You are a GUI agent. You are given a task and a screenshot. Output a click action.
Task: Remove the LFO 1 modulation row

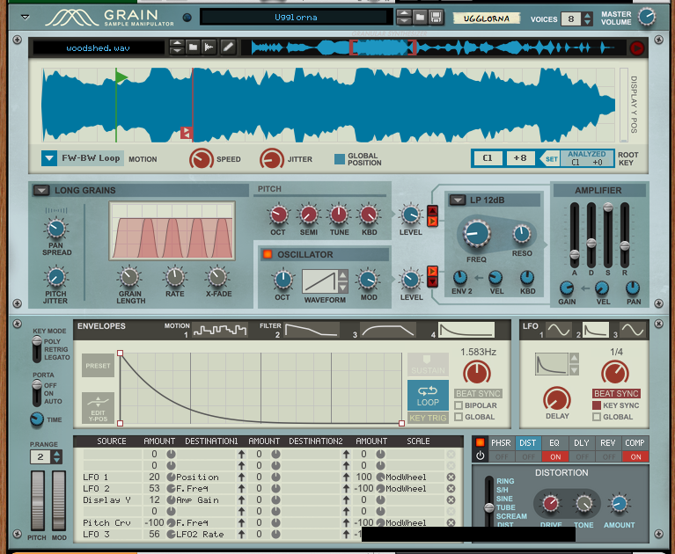[x=451, y=477]
